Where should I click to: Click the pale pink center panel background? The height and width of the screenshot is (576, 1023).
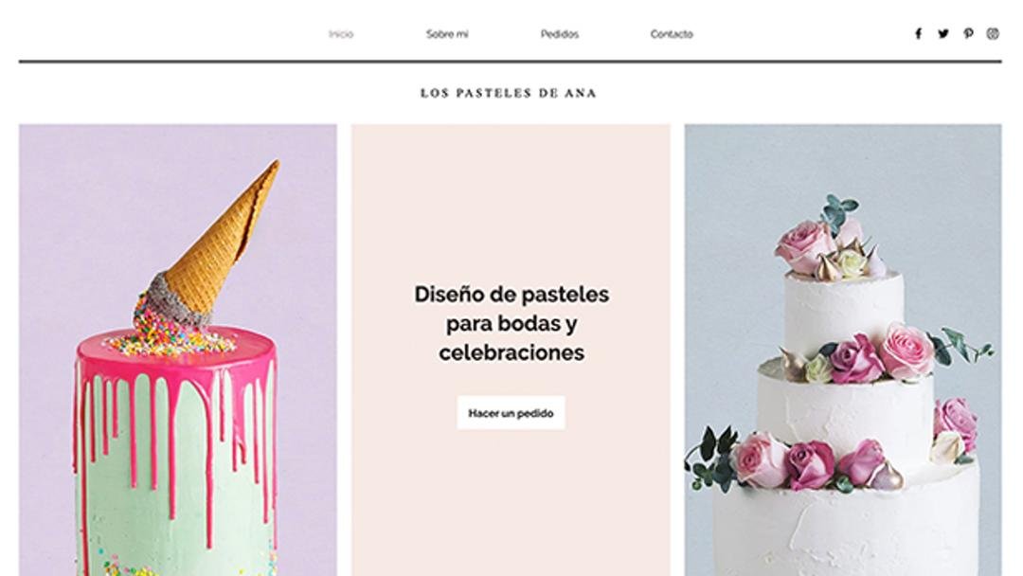click(x=511, y=196)
